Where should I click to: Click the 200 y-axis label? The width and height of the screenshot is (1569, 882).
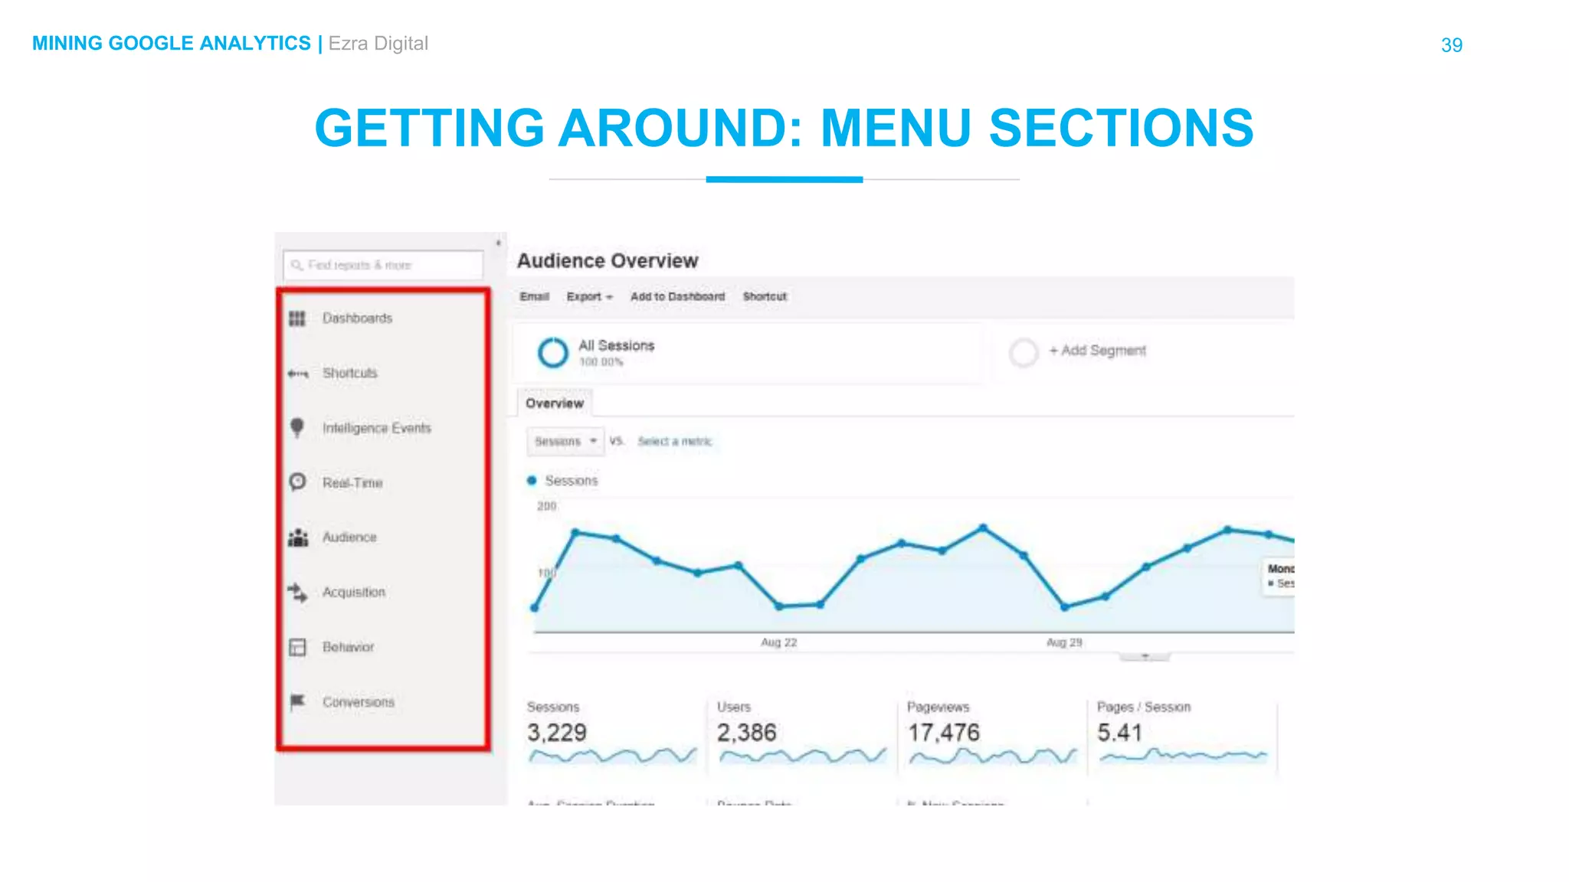tap(547, 506)
